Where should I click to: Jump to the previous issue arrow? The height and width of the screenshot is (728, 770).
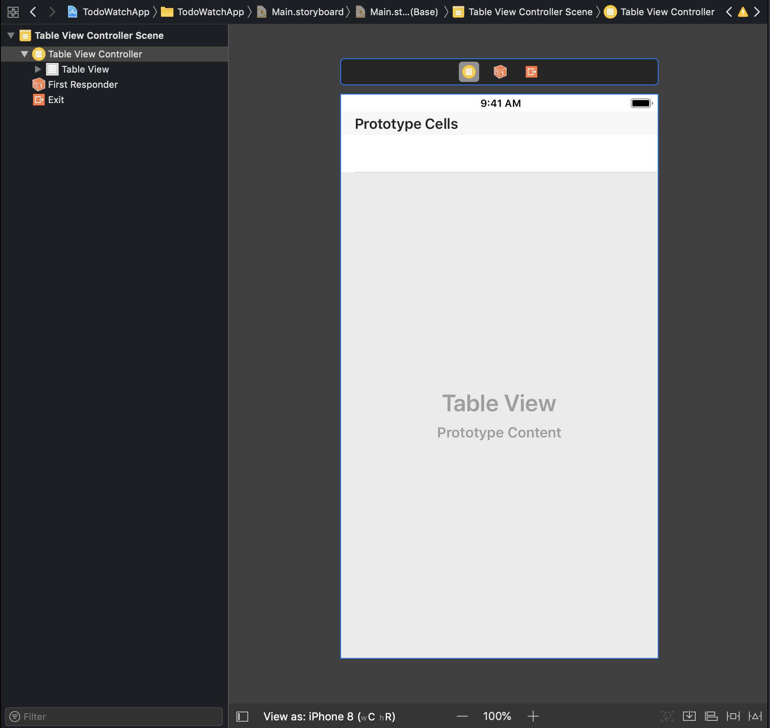(729, 12)
